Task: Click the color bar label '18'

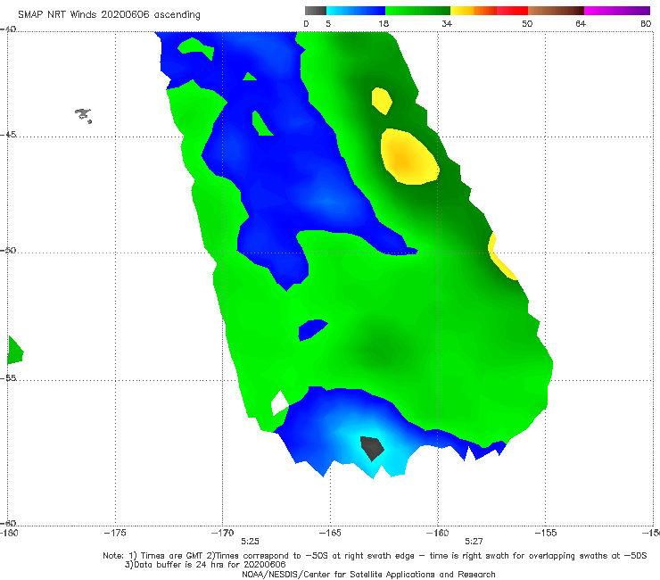Action: pyautogui.click(x=384, y=23)
